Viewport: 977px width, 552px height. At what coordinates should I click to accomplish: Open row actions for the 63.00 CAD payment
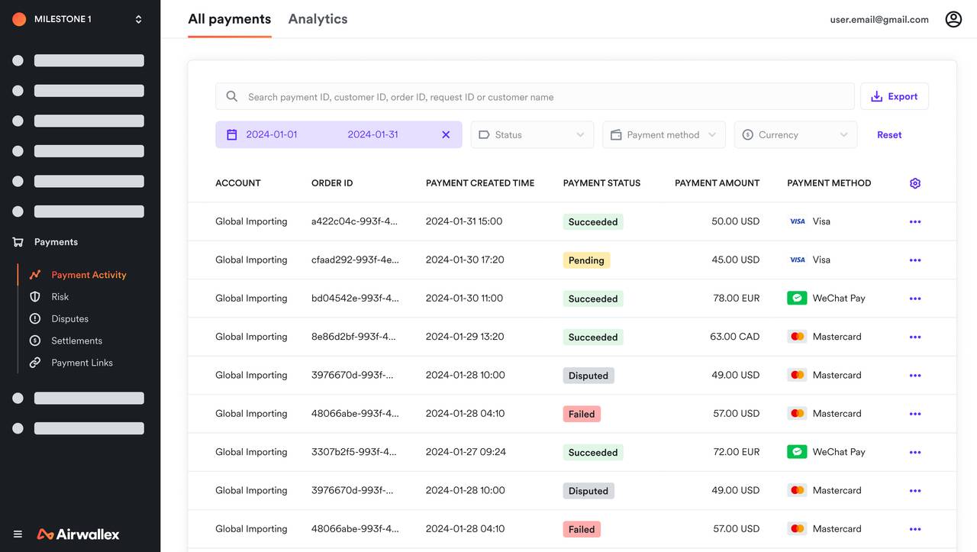click(x=915, y=337)
